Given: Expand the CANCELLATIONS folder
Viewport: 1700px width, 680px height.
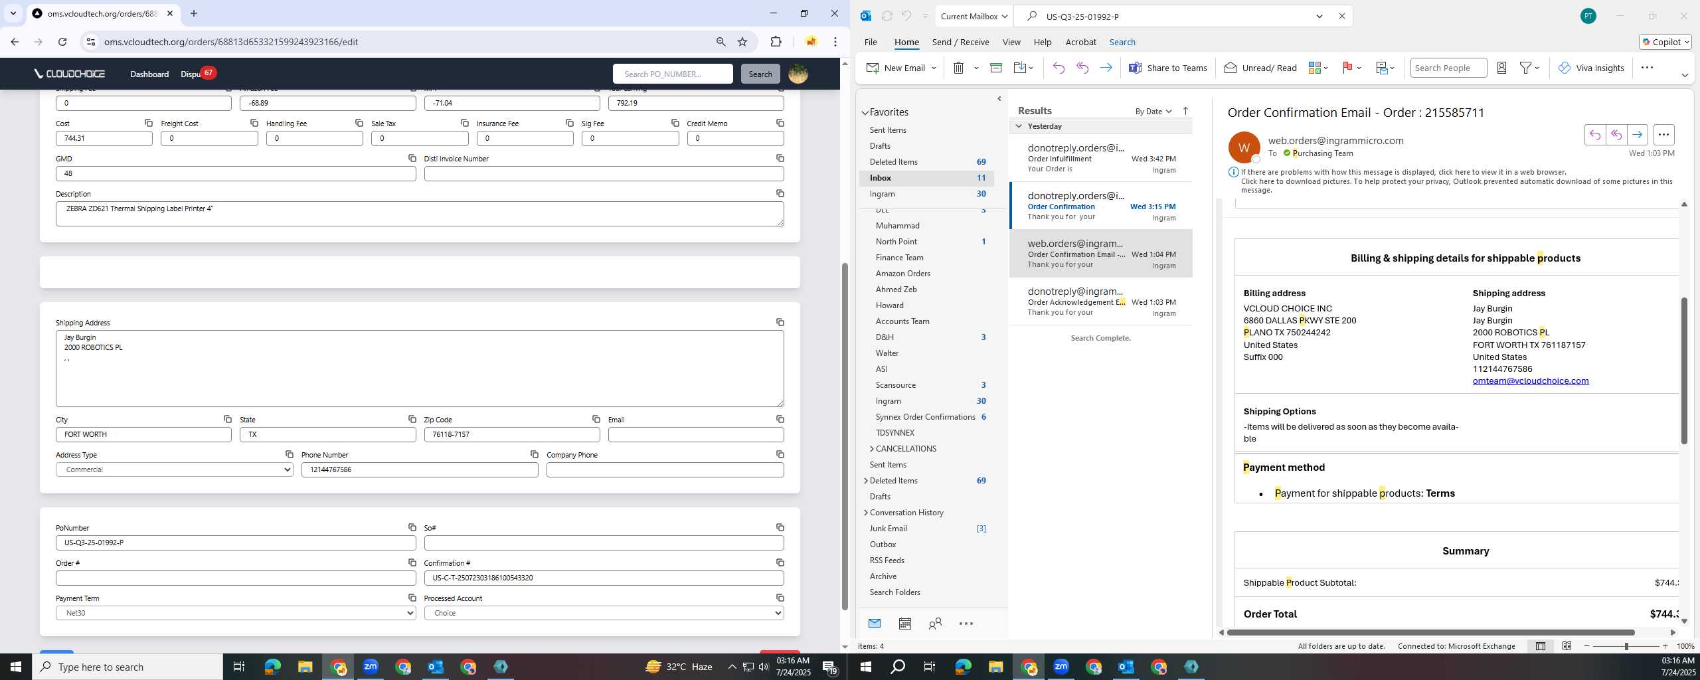Looking at the screenshot, I should pos(872,449).
